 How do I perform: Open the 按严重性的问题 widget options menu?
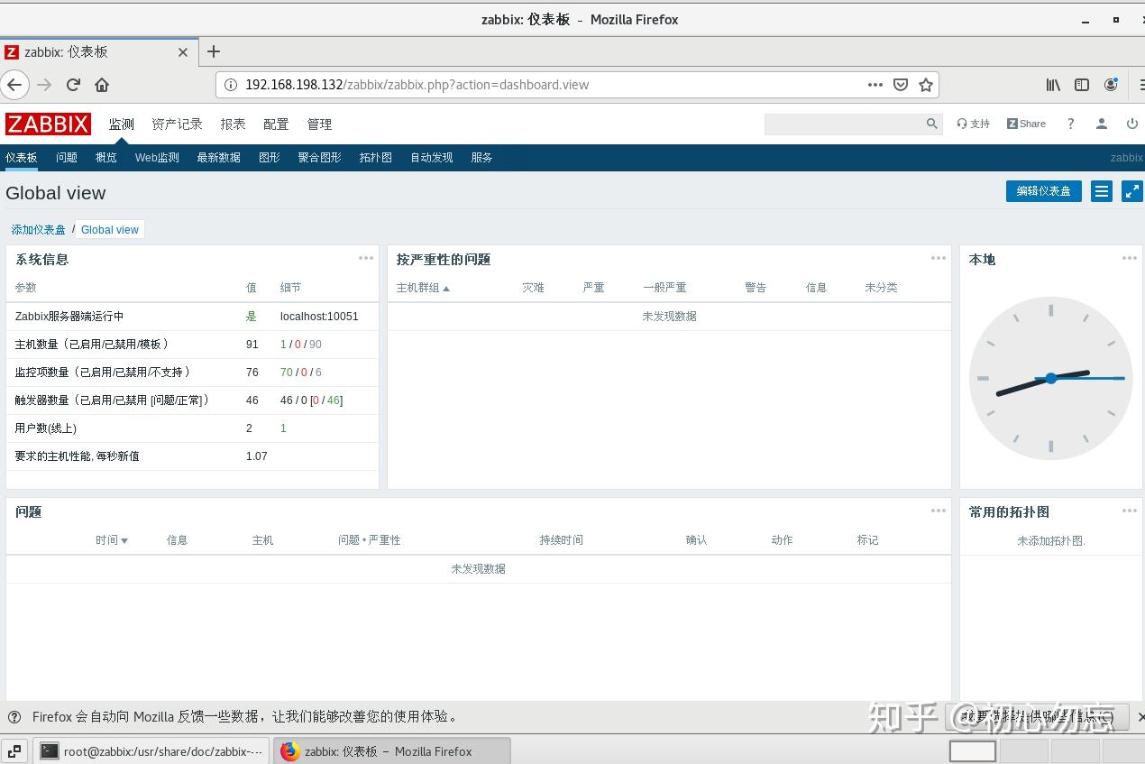939,258
